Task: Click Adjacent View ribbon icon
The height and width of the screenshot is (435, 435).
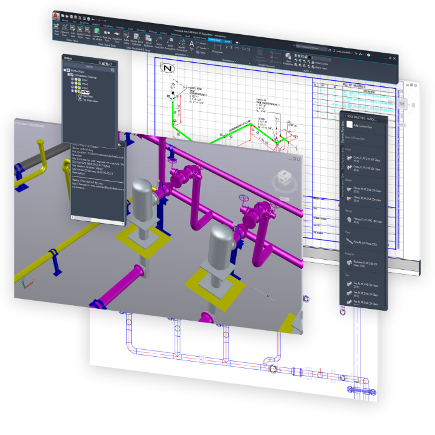Action: (65, 30)
